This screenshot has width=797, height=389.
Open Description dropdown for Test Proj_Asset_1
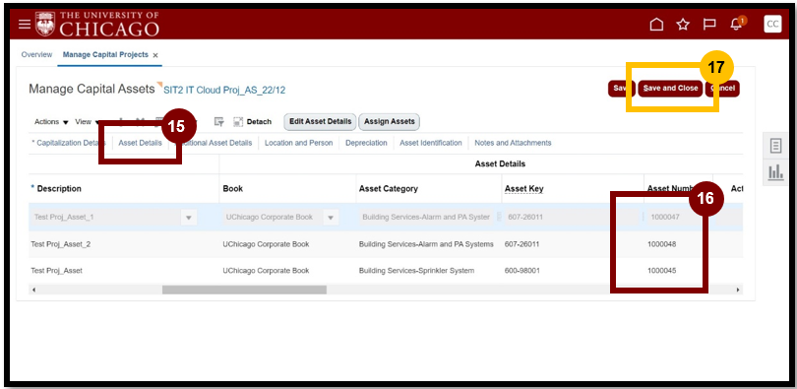point(189,218)
